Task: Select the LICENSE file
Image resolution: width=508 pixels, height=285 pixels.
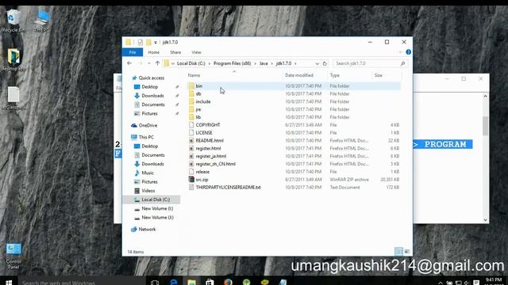Action: (x=204, y=132)
